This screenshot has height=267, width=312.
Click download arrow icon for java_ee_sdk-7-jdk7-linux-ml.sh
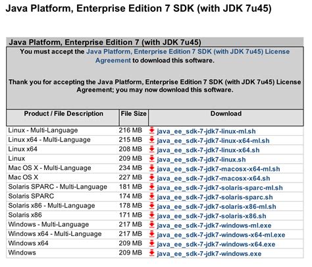point(152,131)
